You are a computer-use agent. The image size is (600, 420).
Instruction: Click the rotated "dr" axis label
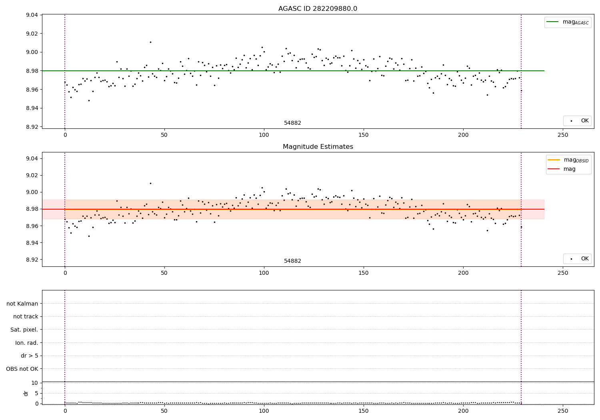[26, 393]
